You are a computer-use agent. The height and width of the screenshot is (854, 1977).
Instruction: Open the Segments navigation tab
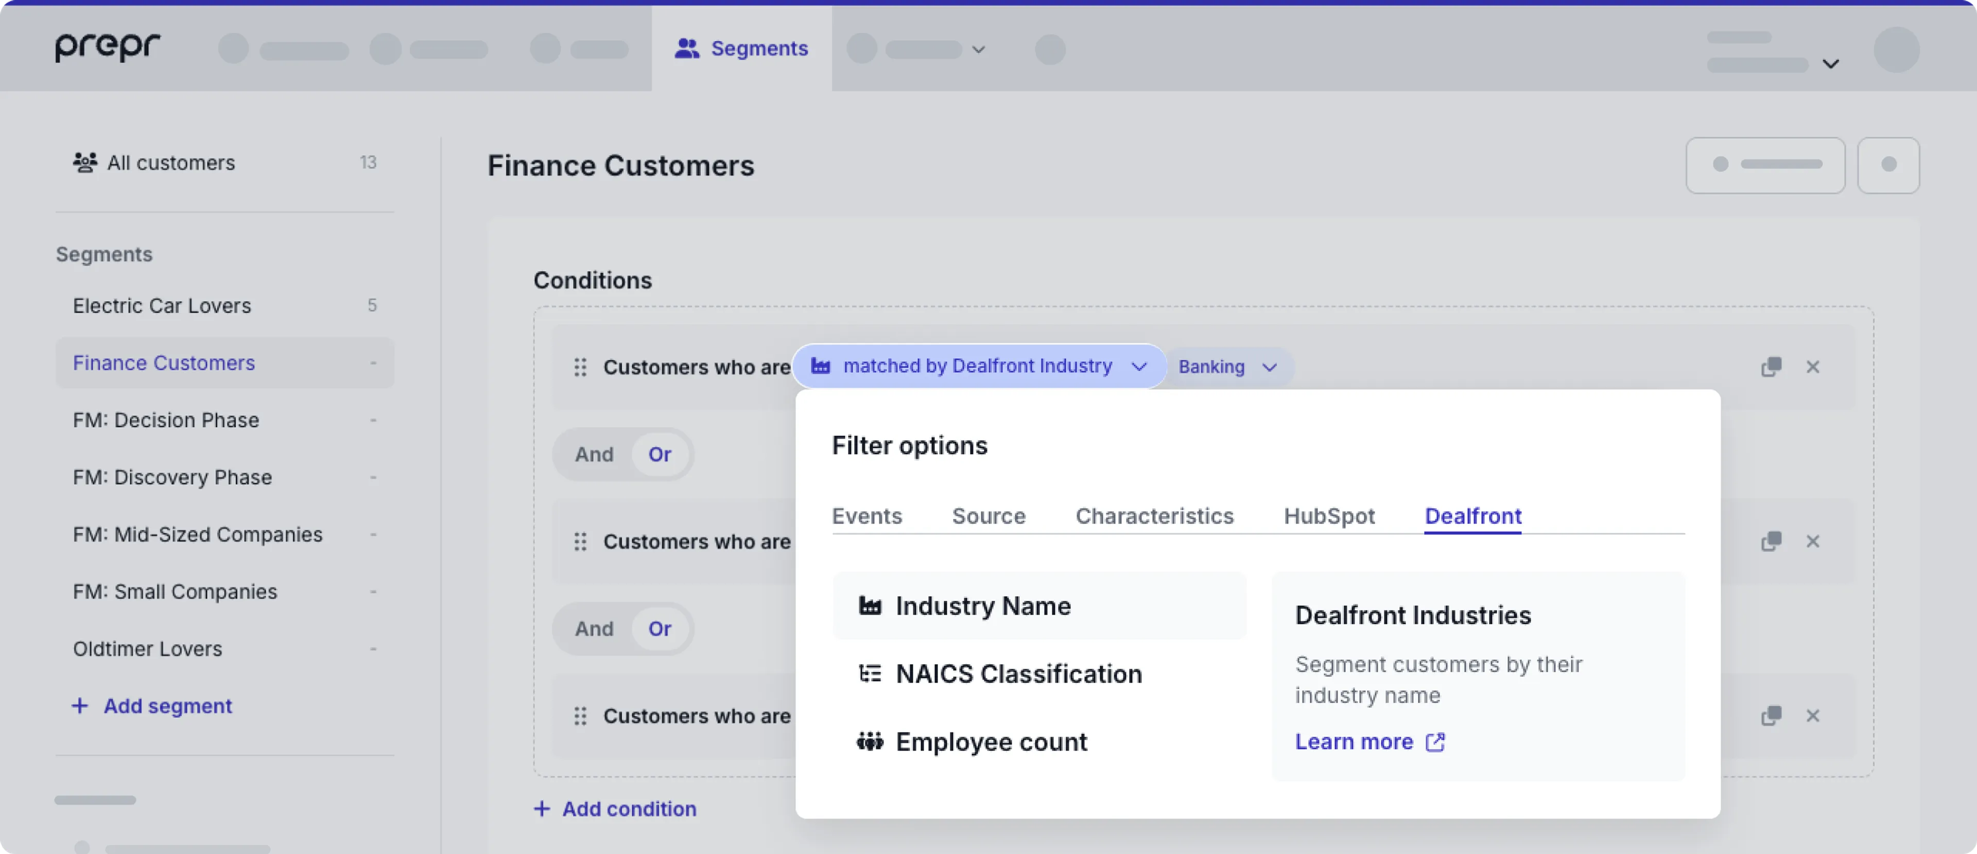(741, 48)
